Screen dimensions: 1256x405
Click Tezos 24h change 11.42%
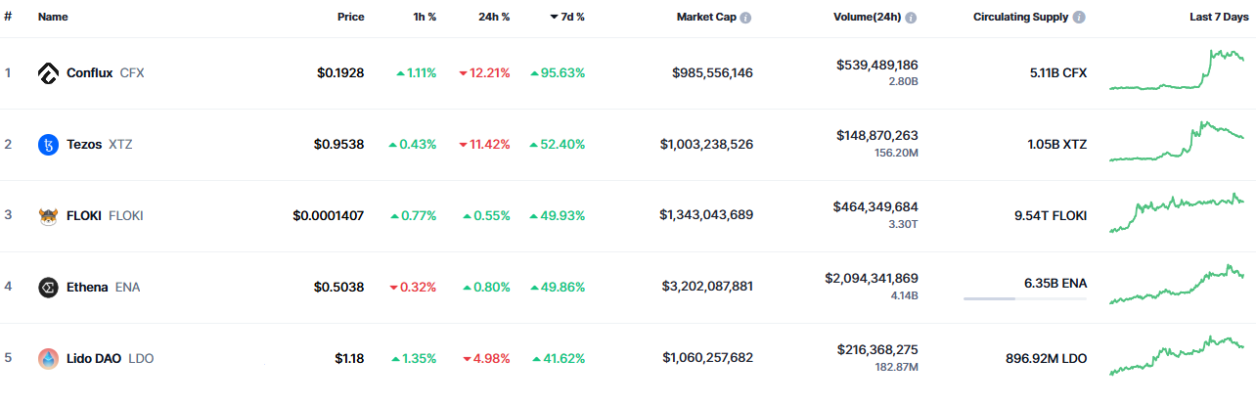(484, 145)
